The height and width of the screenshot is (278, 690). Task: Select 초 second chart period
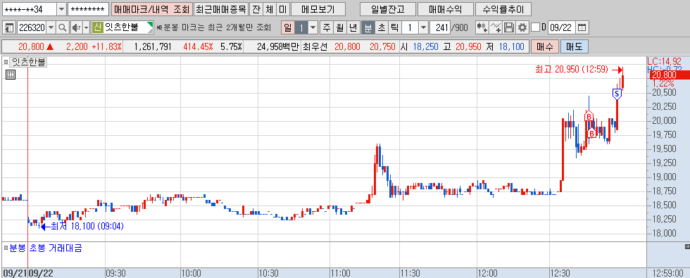381,27
